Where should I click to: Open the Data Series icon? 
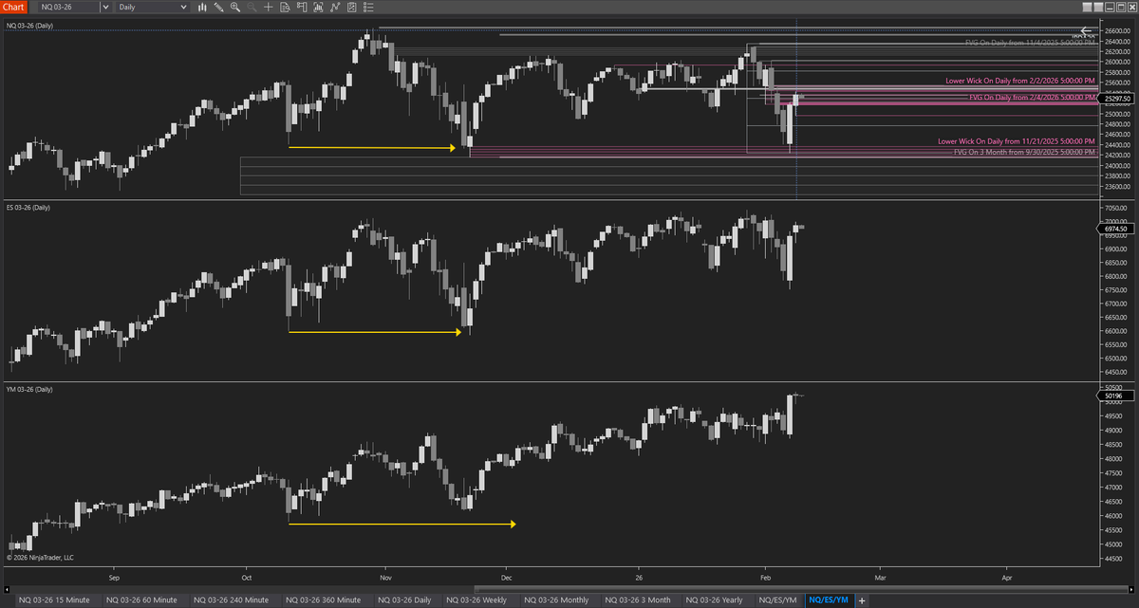tap(319, 7)
